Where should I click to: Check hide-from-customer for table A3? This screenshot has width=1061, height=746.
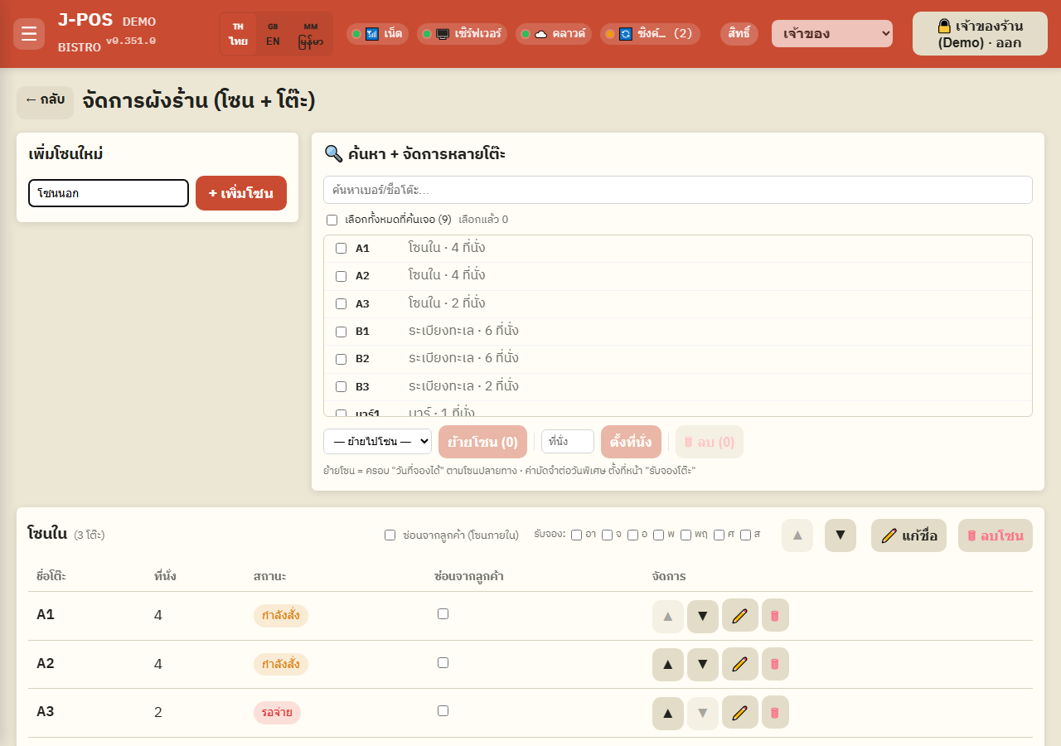pos(443,711)
